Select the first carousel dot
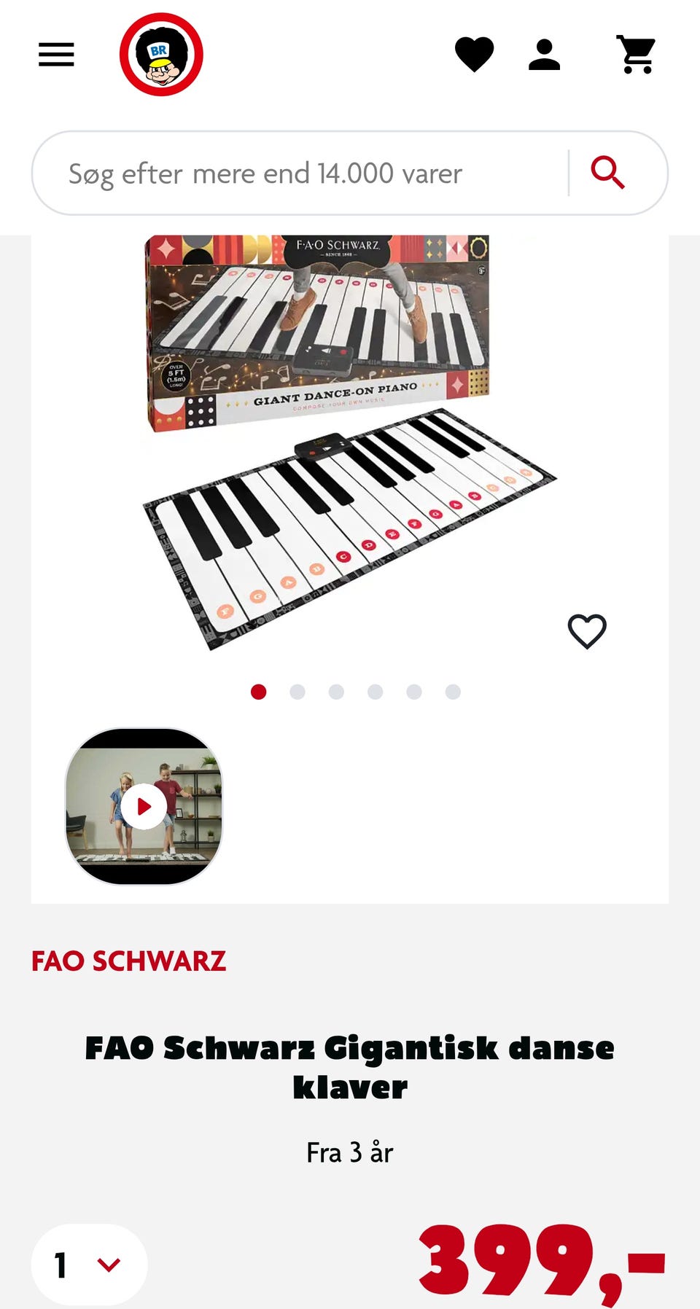The image size is (700, 1309). 258,692
